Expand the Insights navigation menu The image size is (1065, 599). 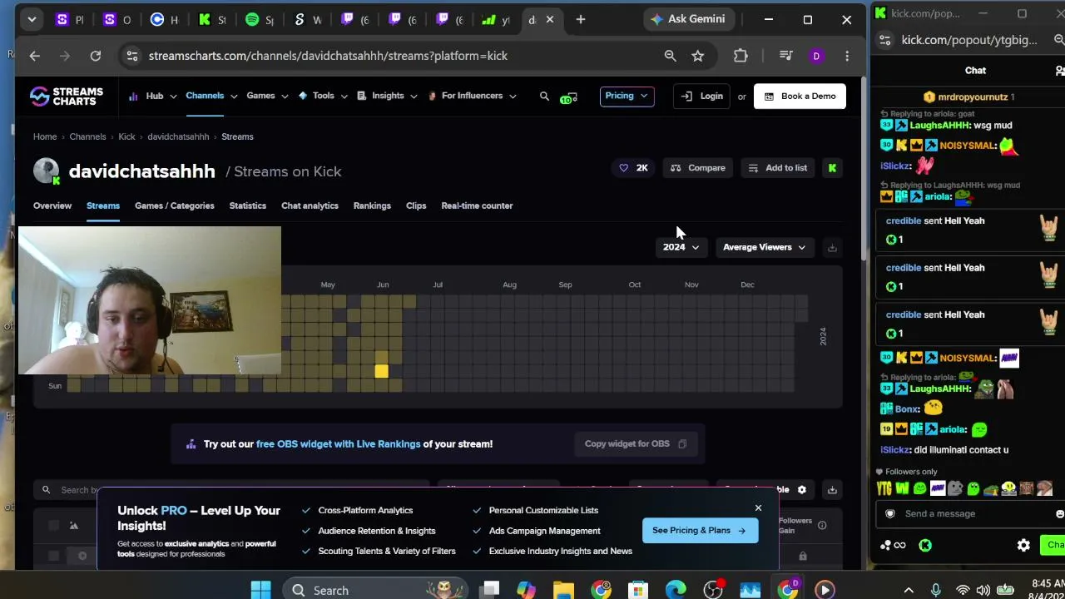[x=386, y=96]
